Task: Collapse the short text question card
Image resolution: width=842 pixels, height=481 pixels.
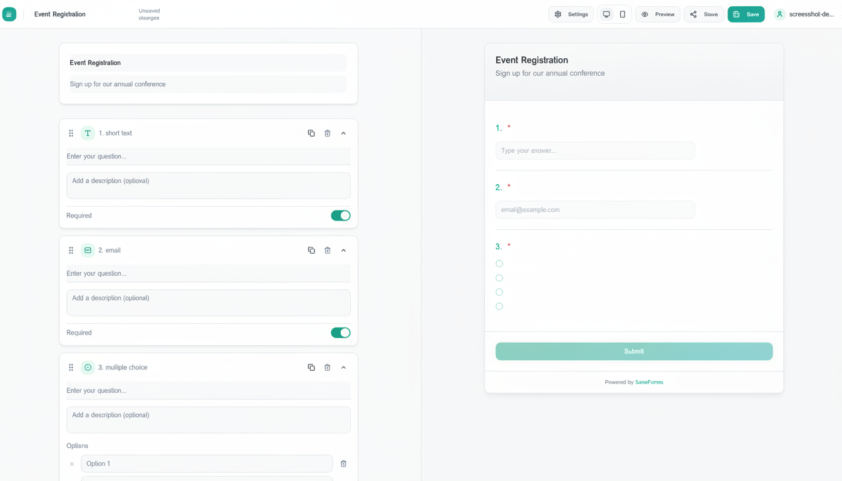Action: click(x=343, y=133)
